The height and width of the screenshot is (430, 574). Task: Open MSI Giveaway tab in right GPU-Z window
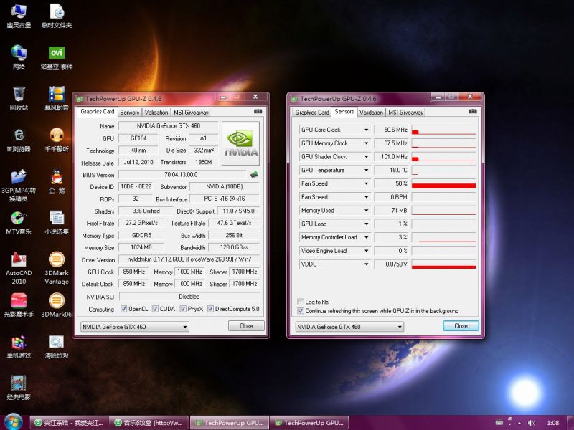pyautogui.click(x=406, y=113)
